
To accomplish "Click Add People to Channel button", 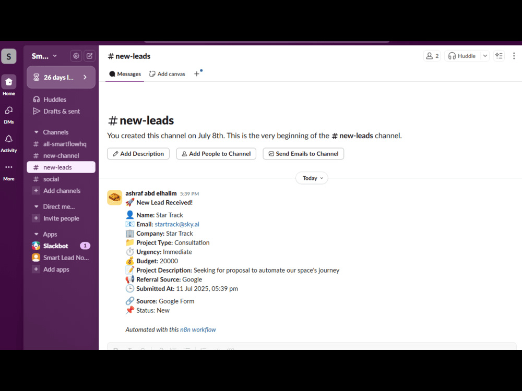I will coord(216,154).
